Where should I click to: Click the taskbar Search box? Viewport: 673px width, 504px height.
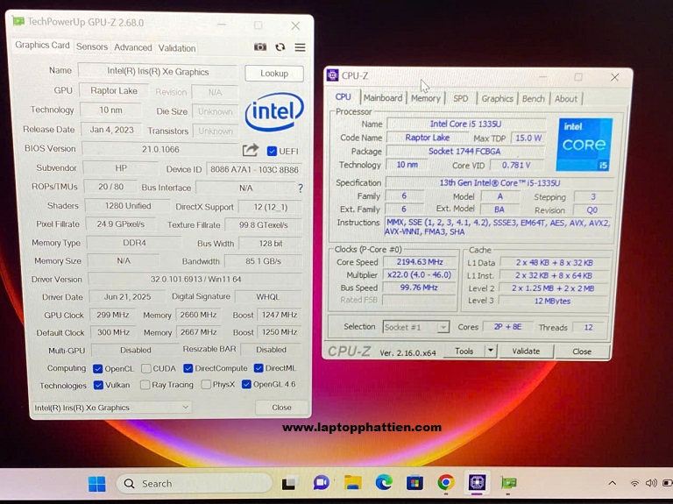(194, 483)
